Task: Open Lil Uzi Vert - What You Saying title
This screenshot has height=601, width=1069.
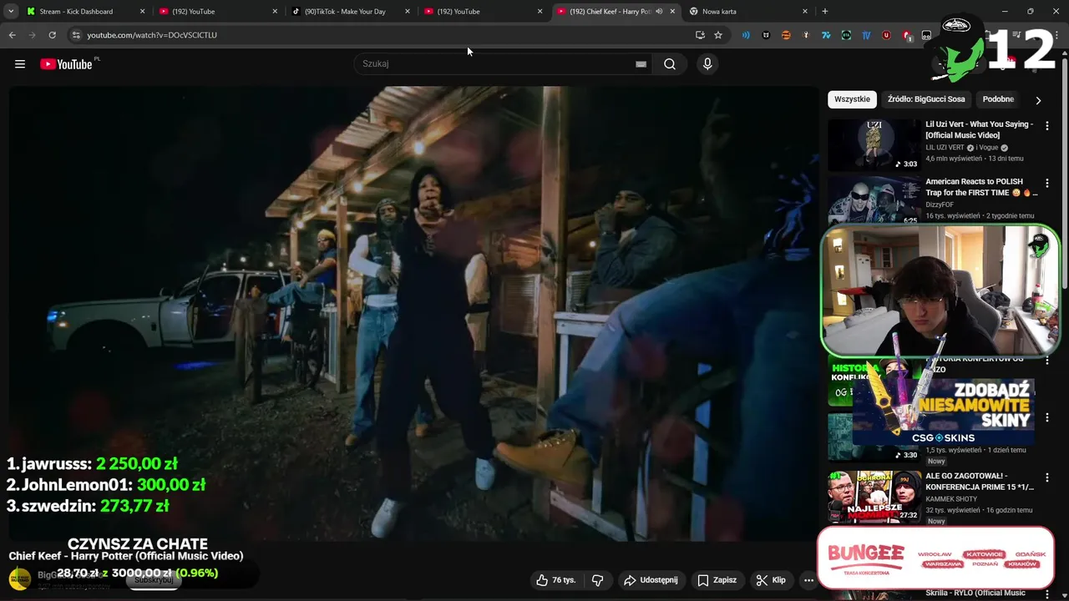Action: (x=979, y=129)
